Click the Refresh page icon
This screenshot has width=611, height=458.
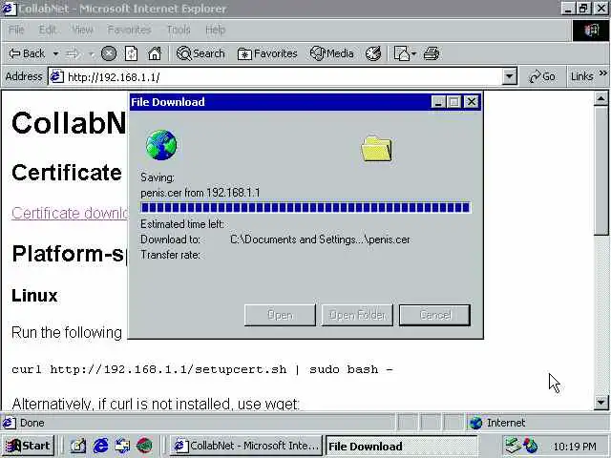[131, 53]
